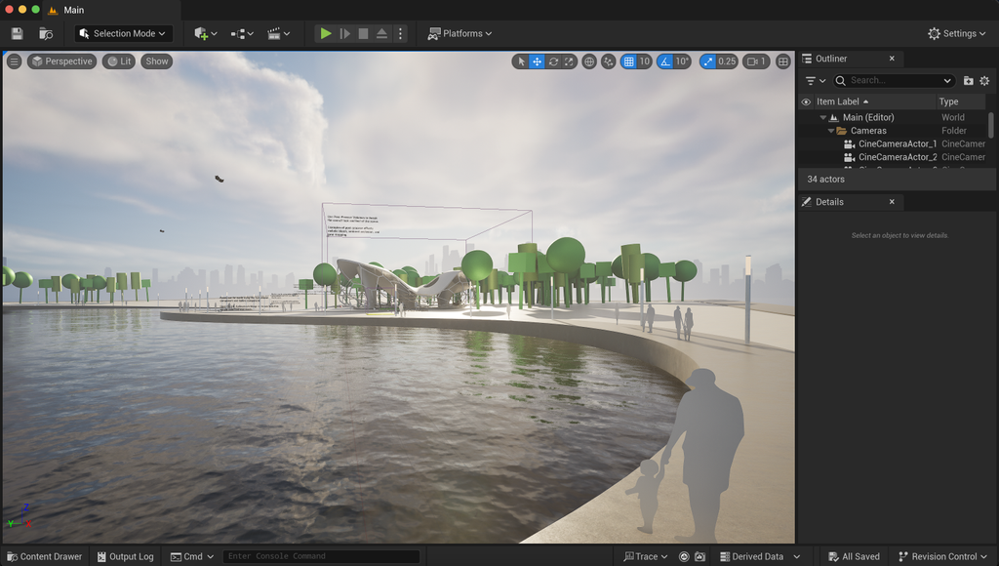The width and height of the screenshot is (999, 566).
Task: Open the Perspective viewport menu
Action: (x=61, y=61)
